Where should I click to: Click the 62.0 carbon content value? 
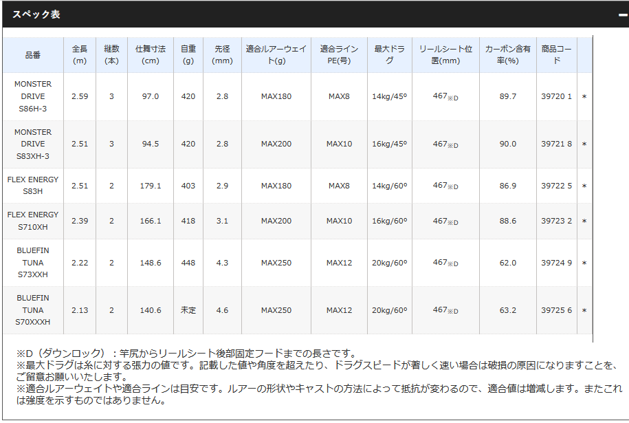coord(508,263)
